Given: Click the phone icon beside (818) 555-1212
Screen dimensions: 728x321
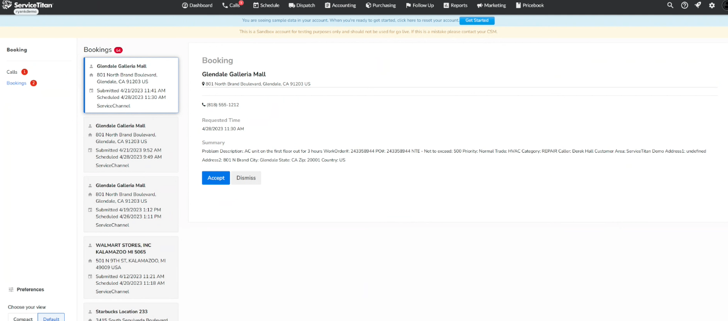Looking at the screenshot, I should (204, 104).
